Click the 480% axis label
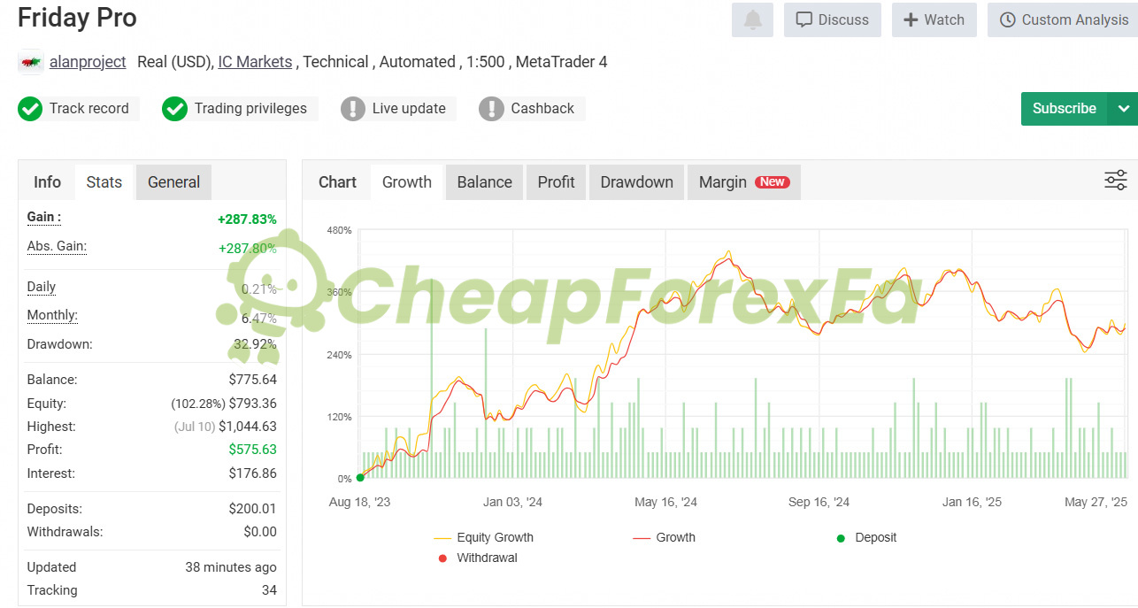The image size is (1138, 608). pos(339,230)
